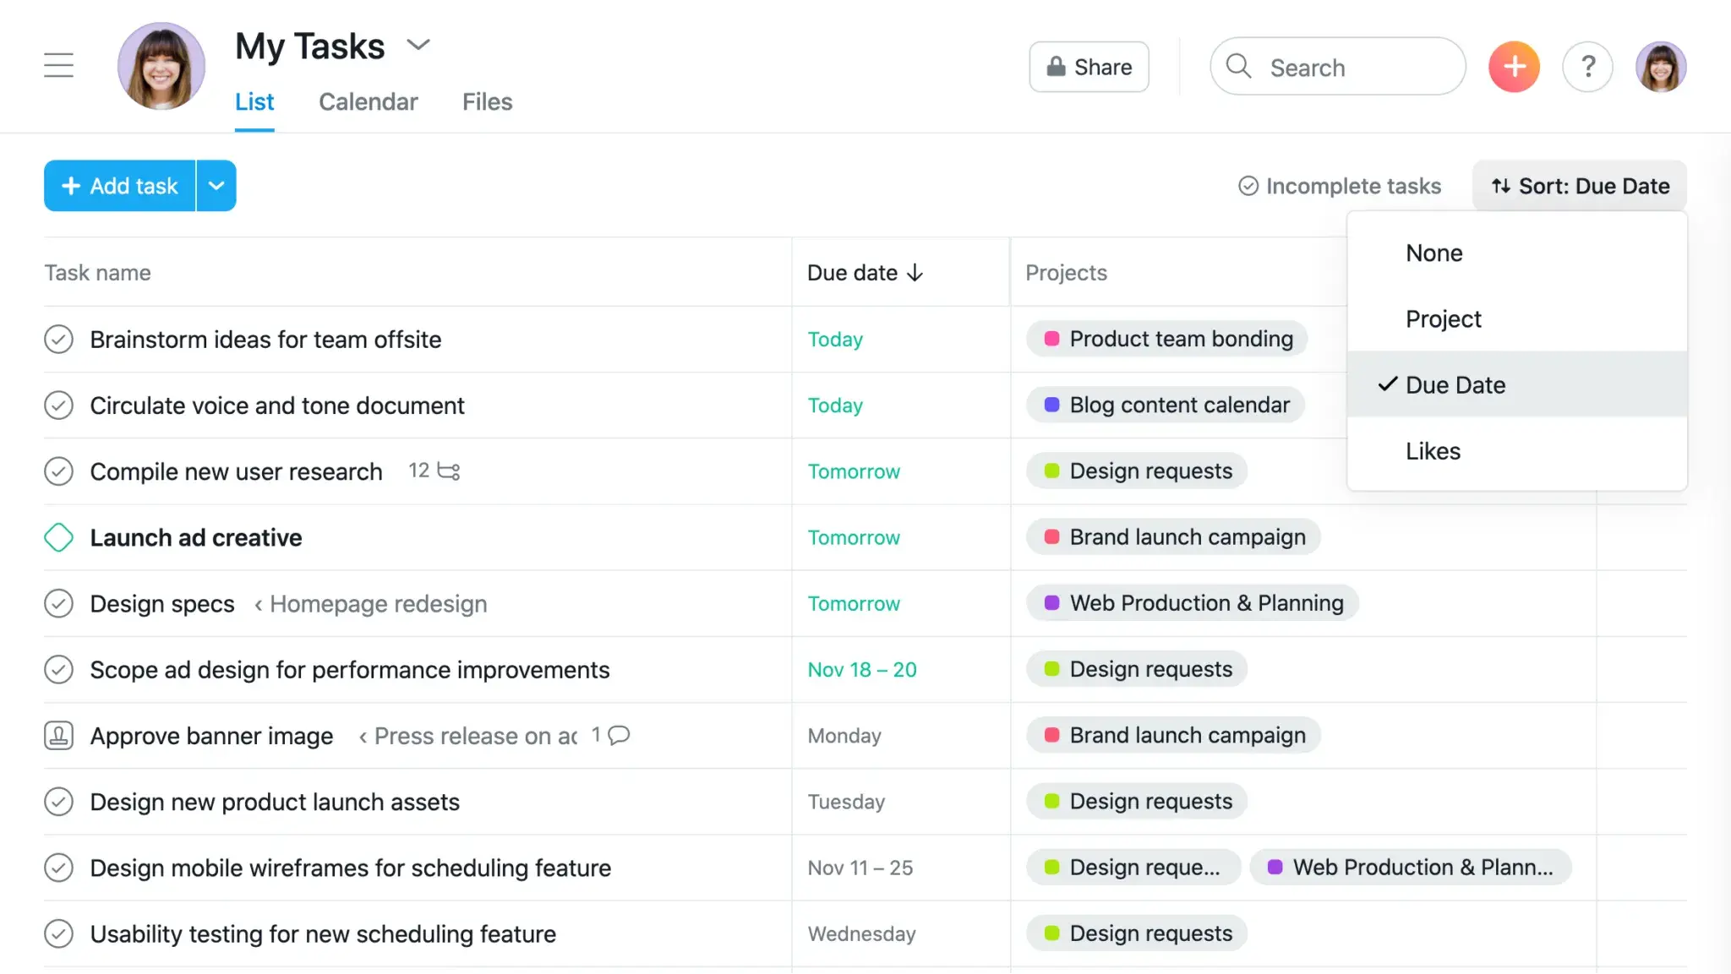
Task: Select Project sort option
Action: pyautogui.click(x=1444, y=317)
